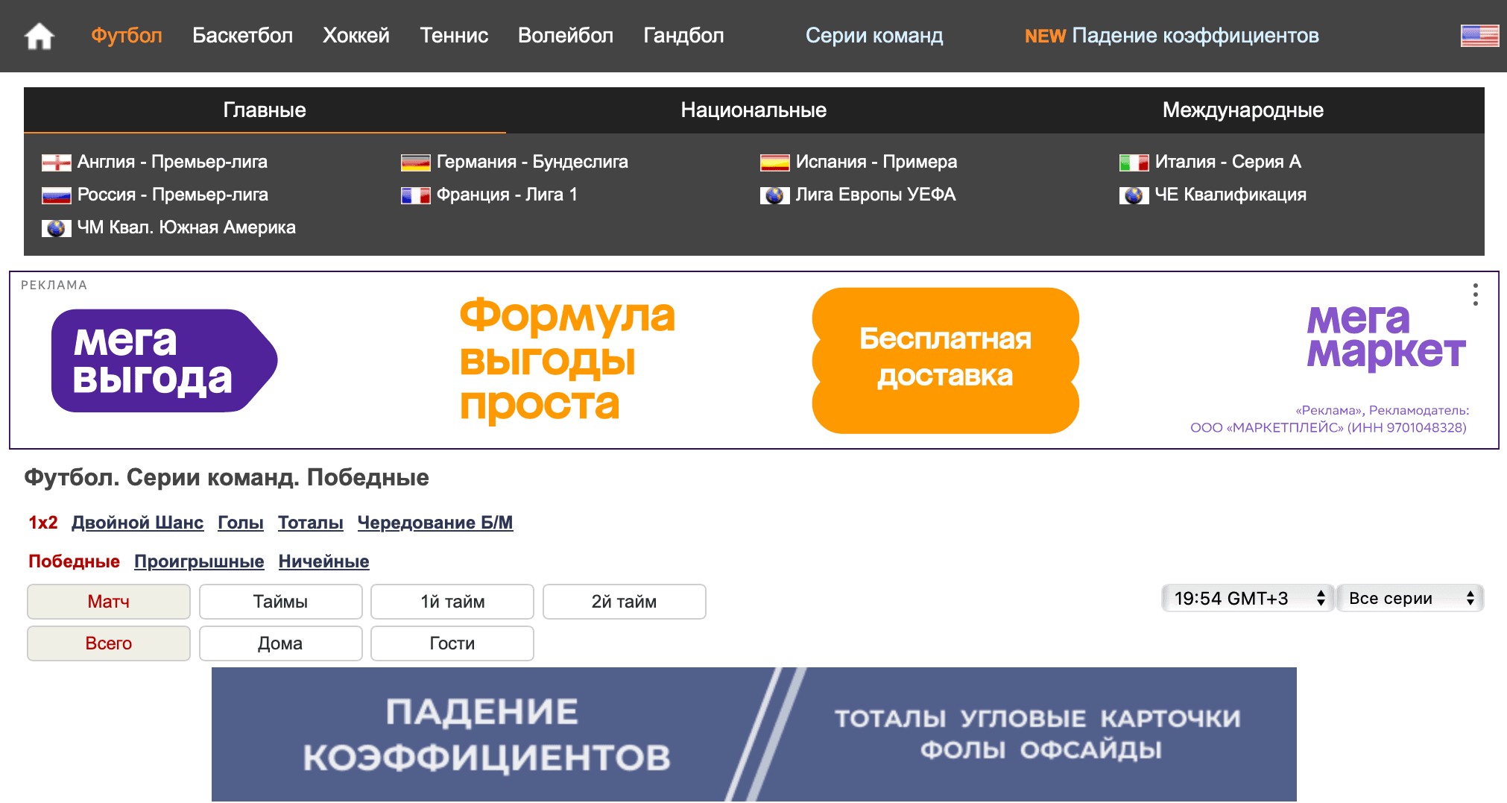Image resolution: width=1507 pixels, height=803 pixels.
Task: Open the 19:54 GMT+3 timezone dropdown
Action: [1247, 598]
